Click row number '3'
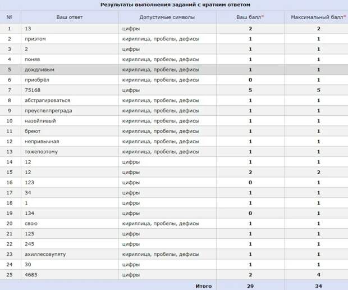The image size is (348, 290). (x=10, y=49)
